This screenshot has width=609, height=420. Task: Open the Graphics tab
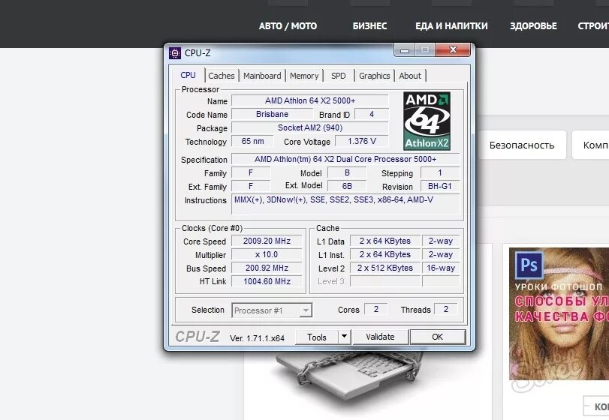[375, 76]
